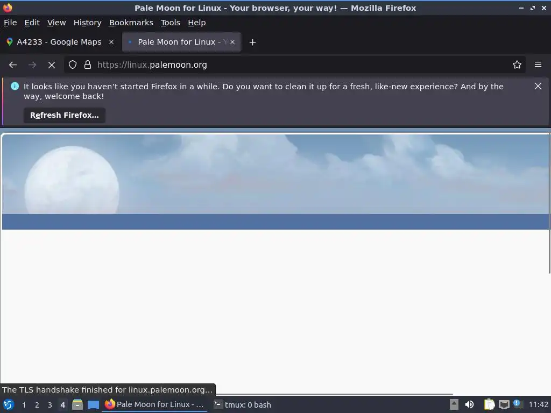The width and height of the screenshot is (551, 413).
Task: Stop loading the page
Action: click(x=52, y=65)
